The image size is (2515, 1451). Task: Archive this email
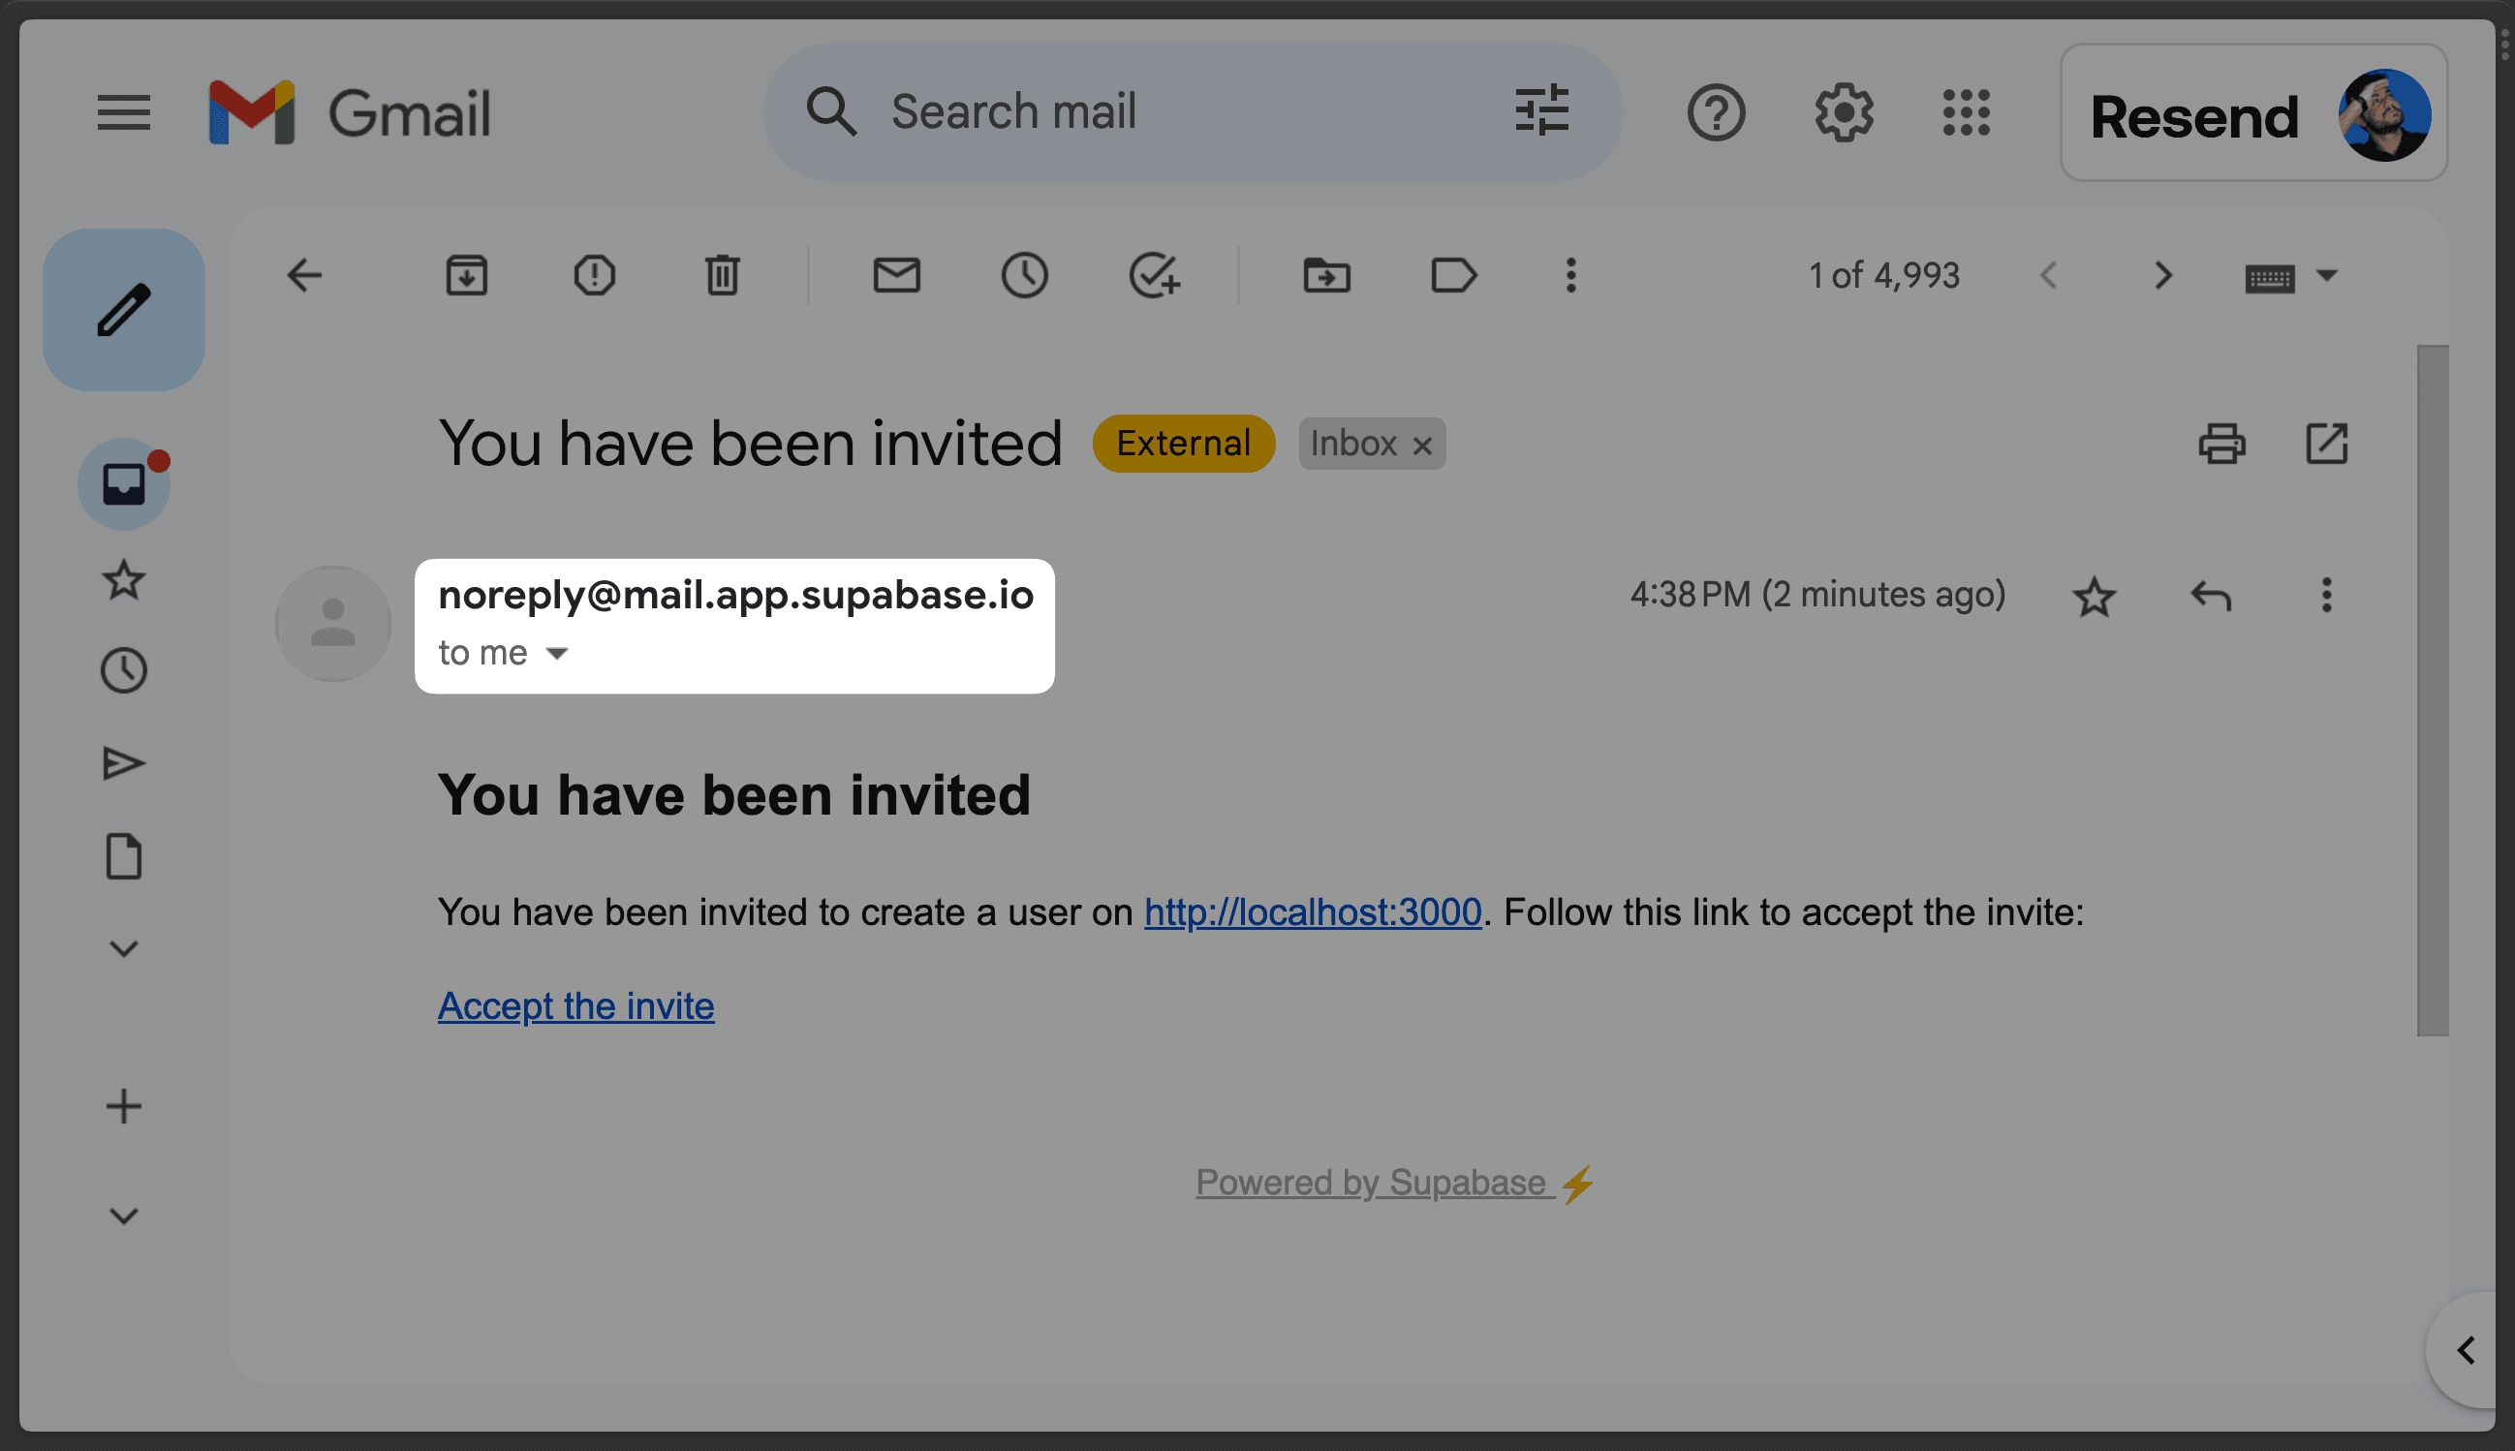point(465,276)
